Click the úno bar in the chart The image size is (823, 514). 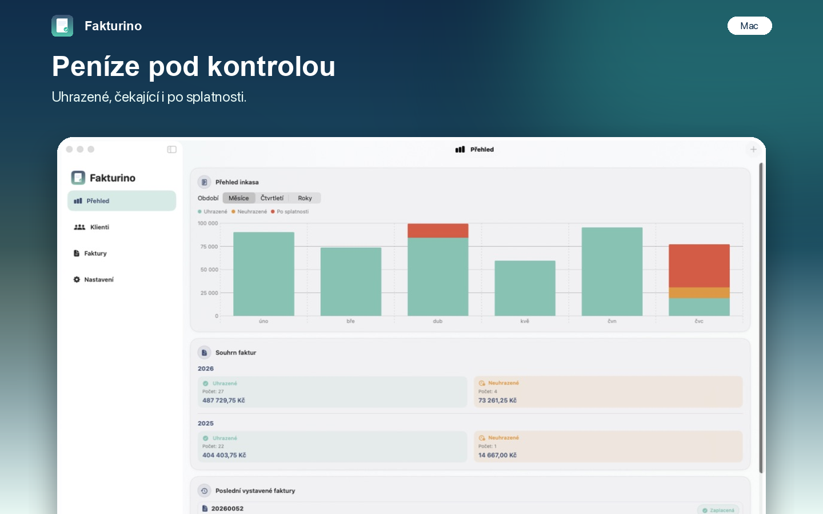coord(263,274)
